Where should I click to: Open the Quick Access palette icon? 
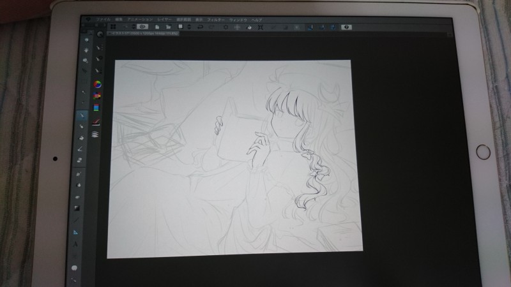pos(100,34)
